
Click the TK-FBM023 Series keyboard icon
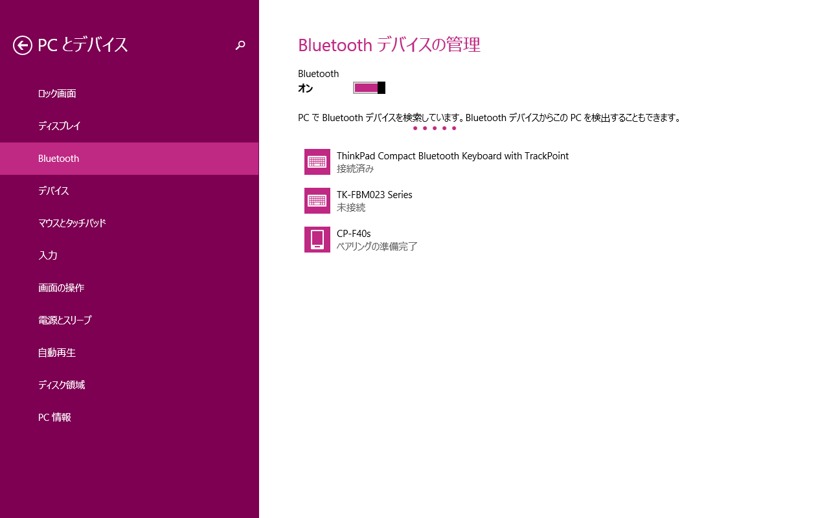pos(317,201)
